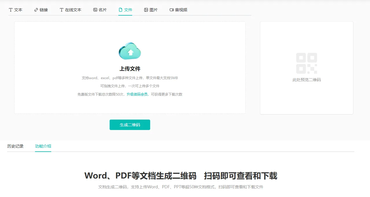Click the 上传文件 heading
370x197 pixels.
coord(130,69)
